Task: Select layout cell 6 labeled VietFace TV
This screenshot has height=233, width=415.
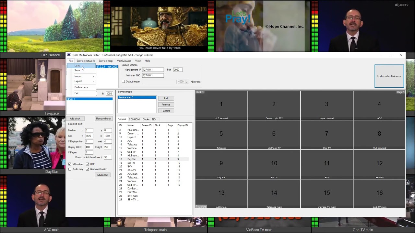Action: coord(274,135)
